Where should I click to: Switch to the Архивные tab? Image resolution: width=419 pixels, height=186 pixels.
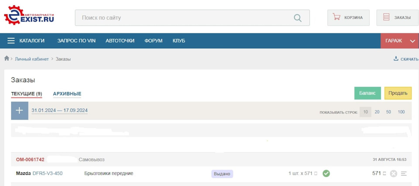[x=67, y=94]
